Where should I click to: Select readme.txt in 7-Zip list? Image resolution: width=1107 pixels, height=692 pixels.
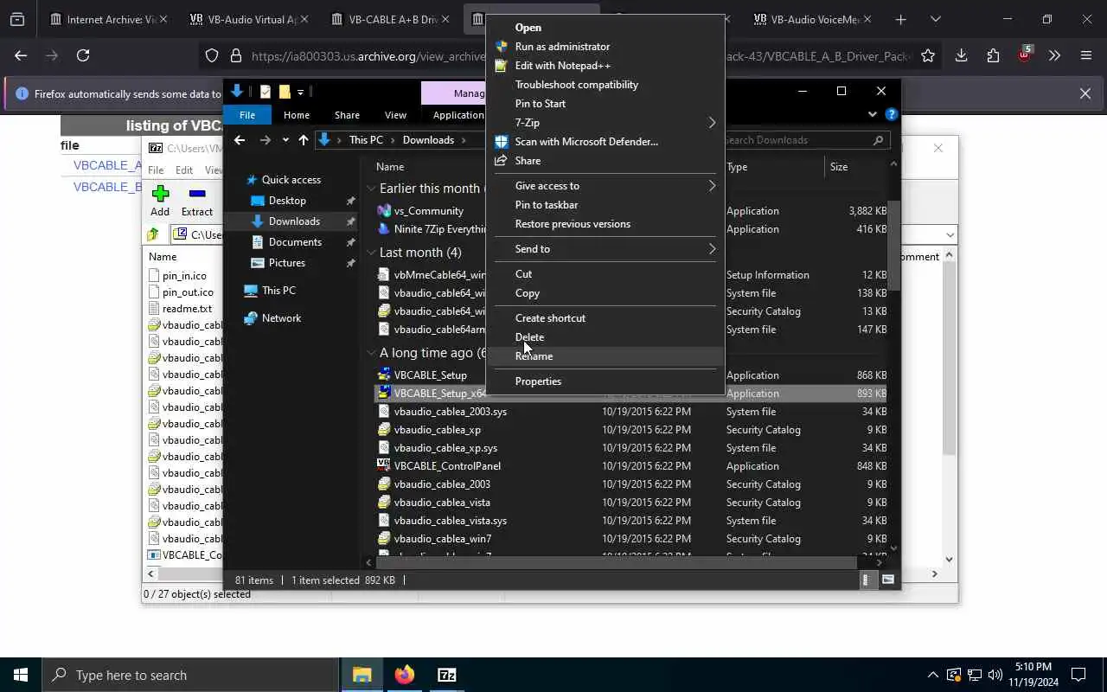coord(187,309)
